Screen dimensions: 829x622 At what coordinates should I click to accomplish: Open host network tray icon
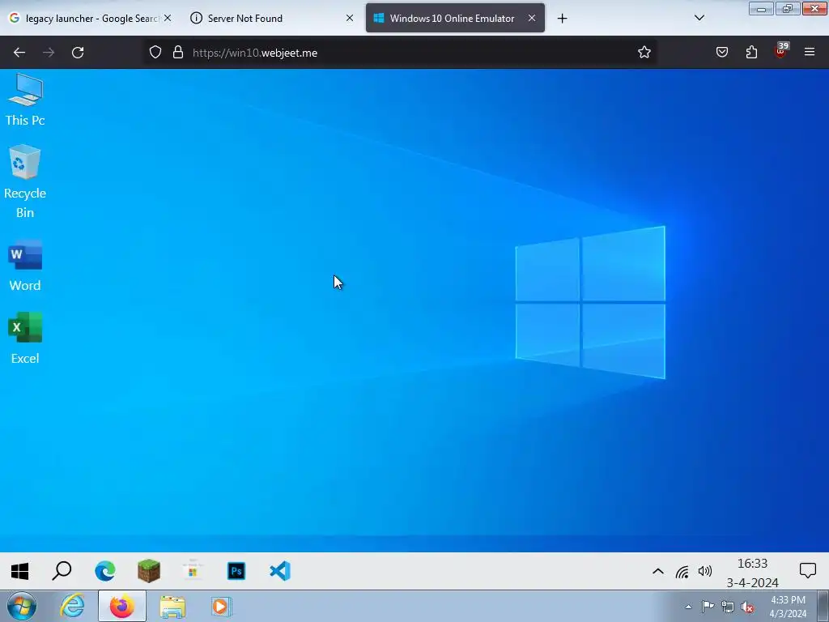pos(728,607)
